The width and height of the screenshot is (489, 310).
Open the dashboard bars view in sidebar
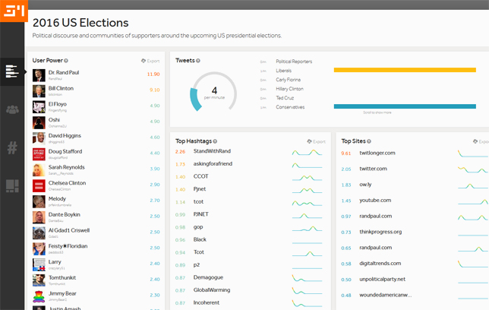click(12, 71)
